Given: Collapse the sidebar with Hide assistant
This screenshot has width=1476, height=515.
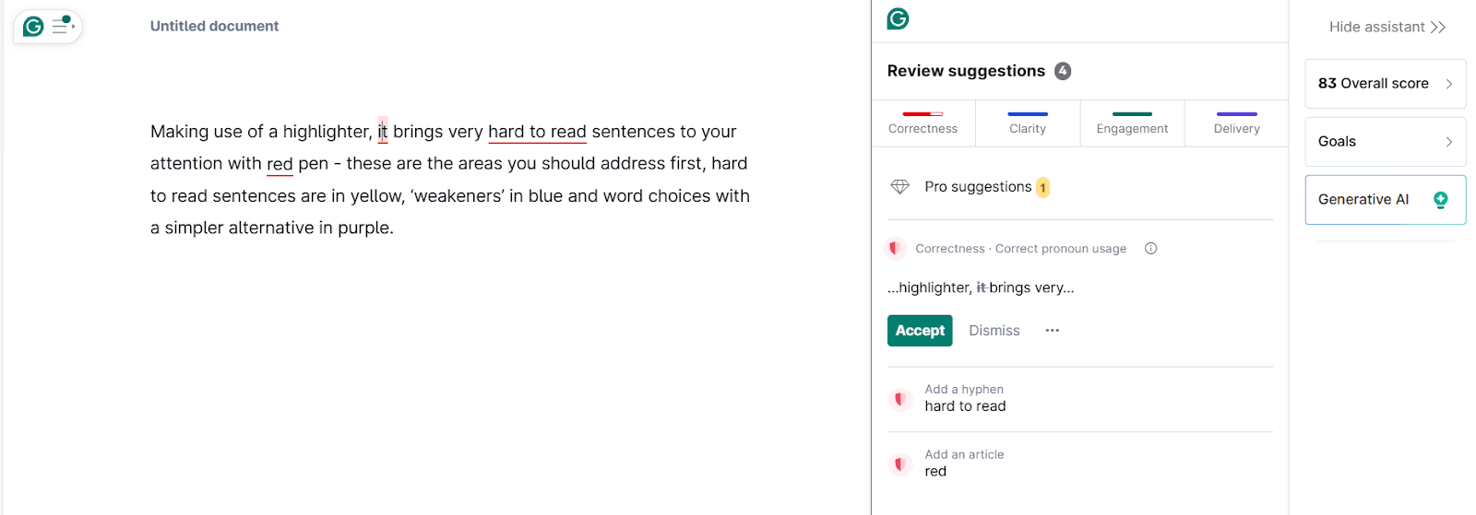Looking at the screenshot, I should point(1387,28).
